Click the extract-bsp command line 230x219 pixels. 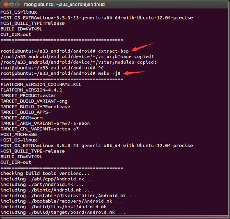(65, 51)
